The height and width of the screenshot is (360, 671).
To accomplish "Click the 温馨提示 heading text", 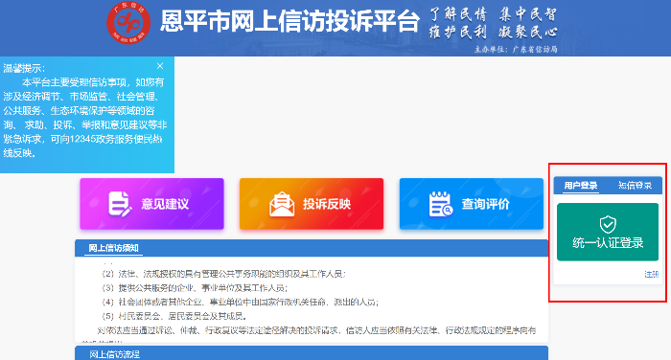I will (x=24, y=68).
